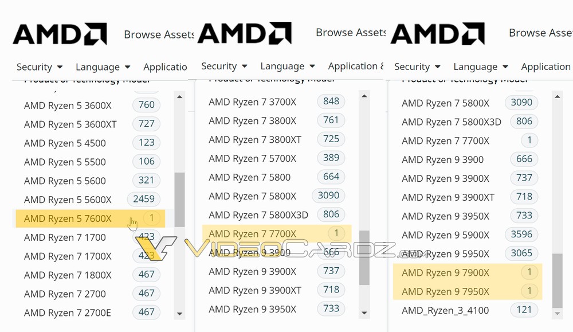Select the AMD Ryzen 9 7950X filter

pyautogui.click(x=445, y=291)
